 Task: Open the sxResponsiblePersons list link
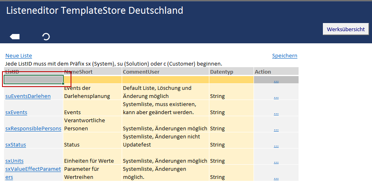point(33,129)
